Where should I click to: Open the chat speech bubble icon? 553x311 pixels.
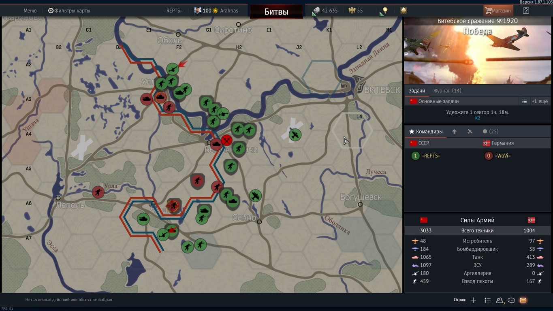511,300
